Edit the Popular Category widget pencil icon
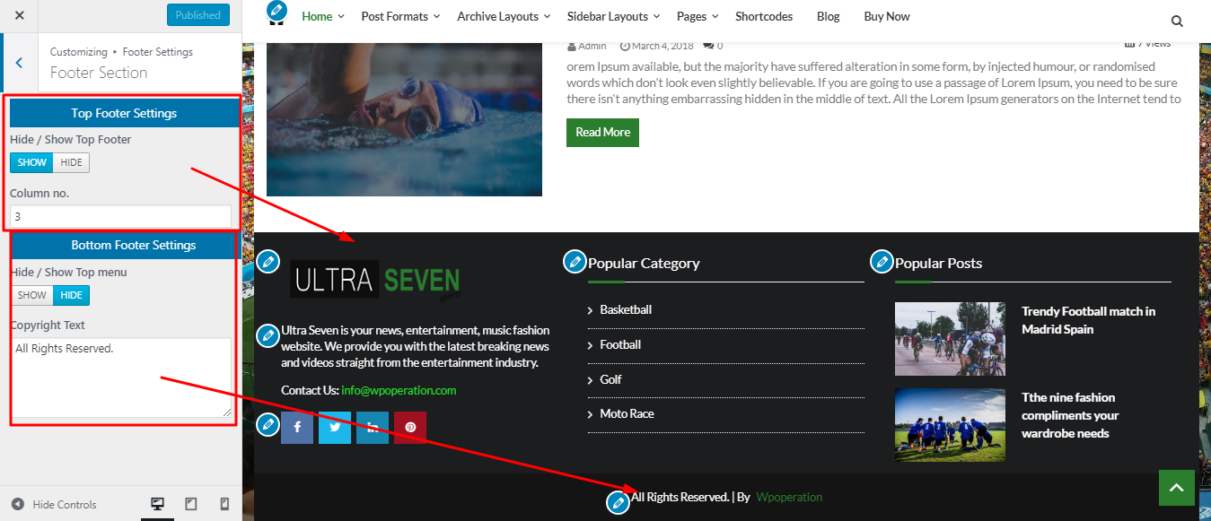This screenshot has width=1211, height=521. click(x=575, y=262)
